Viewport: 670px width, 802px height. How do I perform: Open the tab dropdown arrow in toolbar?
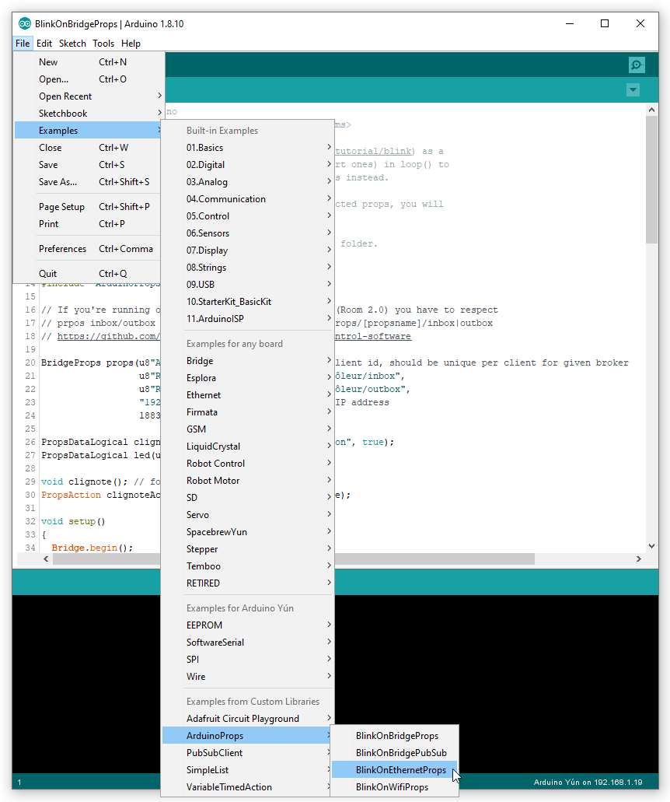point(633,90)
